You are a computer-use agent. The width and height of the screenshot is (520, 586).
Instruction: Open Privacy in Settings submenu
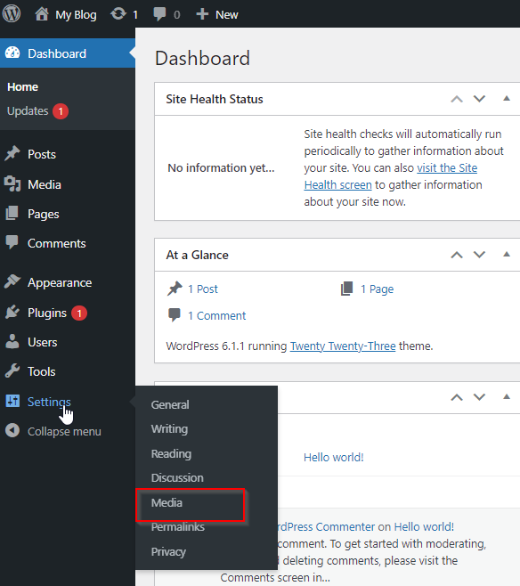(168, 552)
